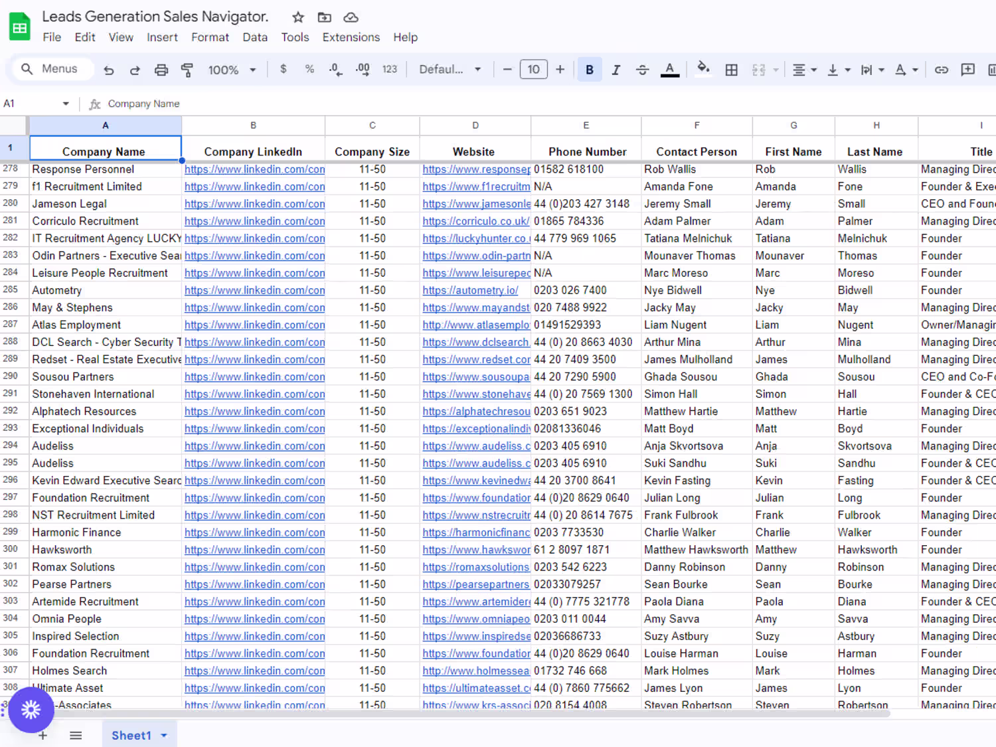Viewport: 996px width, 747px height.
Task: Click the Print icon
Action: (x=161, y=70)
